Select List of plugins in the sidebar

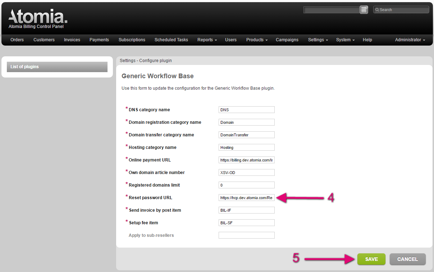coord(57,67)
